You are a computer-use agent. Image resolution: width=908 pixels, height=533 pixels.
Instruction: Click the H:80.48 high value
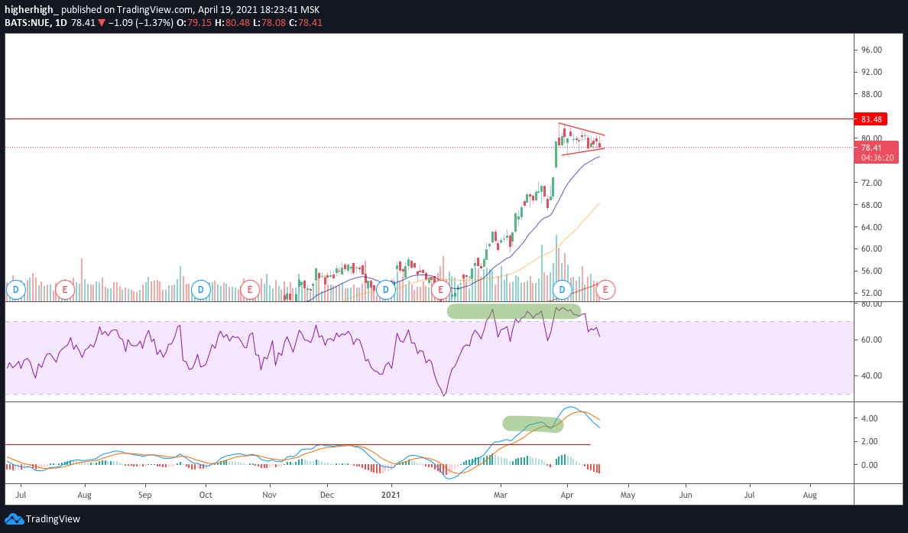pos(233,23)
